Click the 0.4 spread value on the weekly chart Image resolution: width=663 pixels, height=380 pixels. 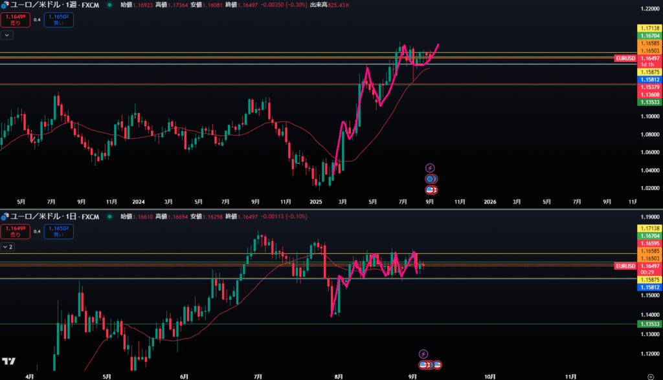[x=37, y=20]
